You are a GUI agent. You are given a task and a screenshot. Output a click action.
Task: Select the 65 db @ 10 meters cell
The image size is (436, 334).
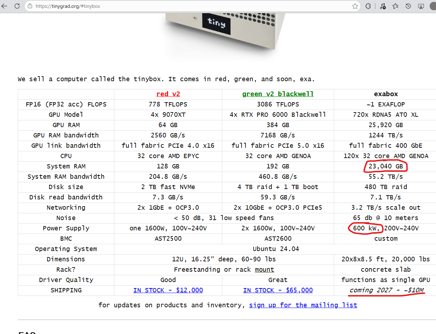386,218
